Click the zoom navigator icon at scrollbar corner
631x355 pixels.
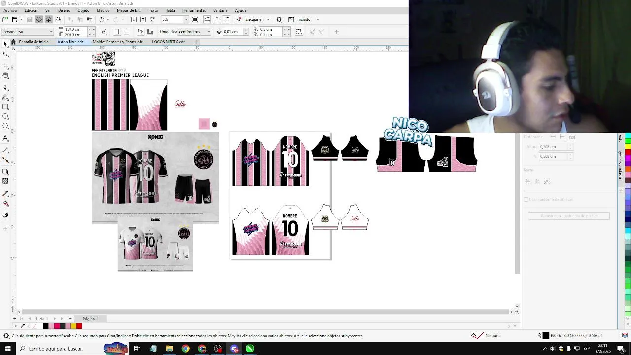point(517,312)
